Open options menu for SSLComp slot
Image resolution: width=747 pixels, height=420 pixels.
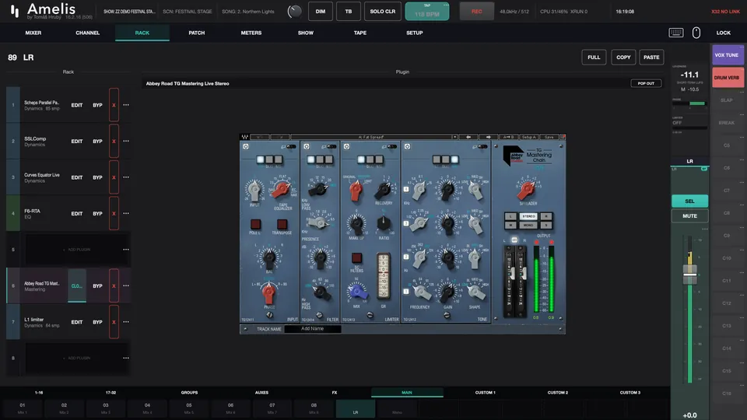[x=126, y=141]
